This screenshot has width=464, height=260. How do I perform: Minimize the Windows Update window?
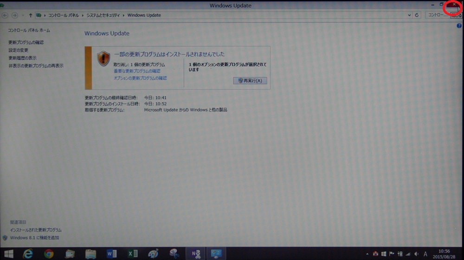tap(432, 5)
